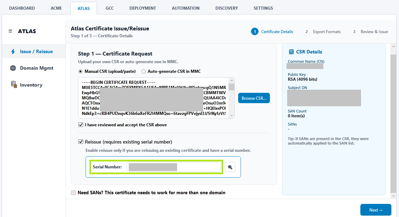Toggle 'I have reviewed and accept the CSR' checkbox
Image resolution: width=399 pixels, height=217 pixels.
81,125
